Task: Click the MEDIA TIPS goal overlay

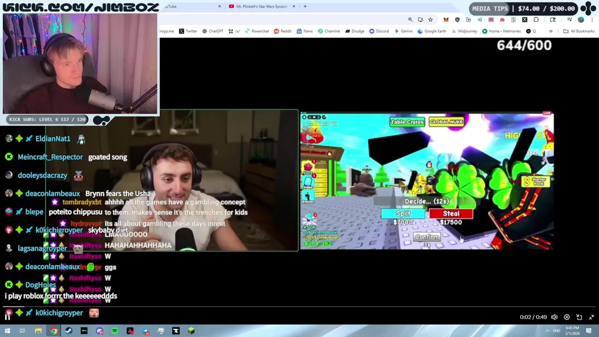Action: [x=524, y=8]
